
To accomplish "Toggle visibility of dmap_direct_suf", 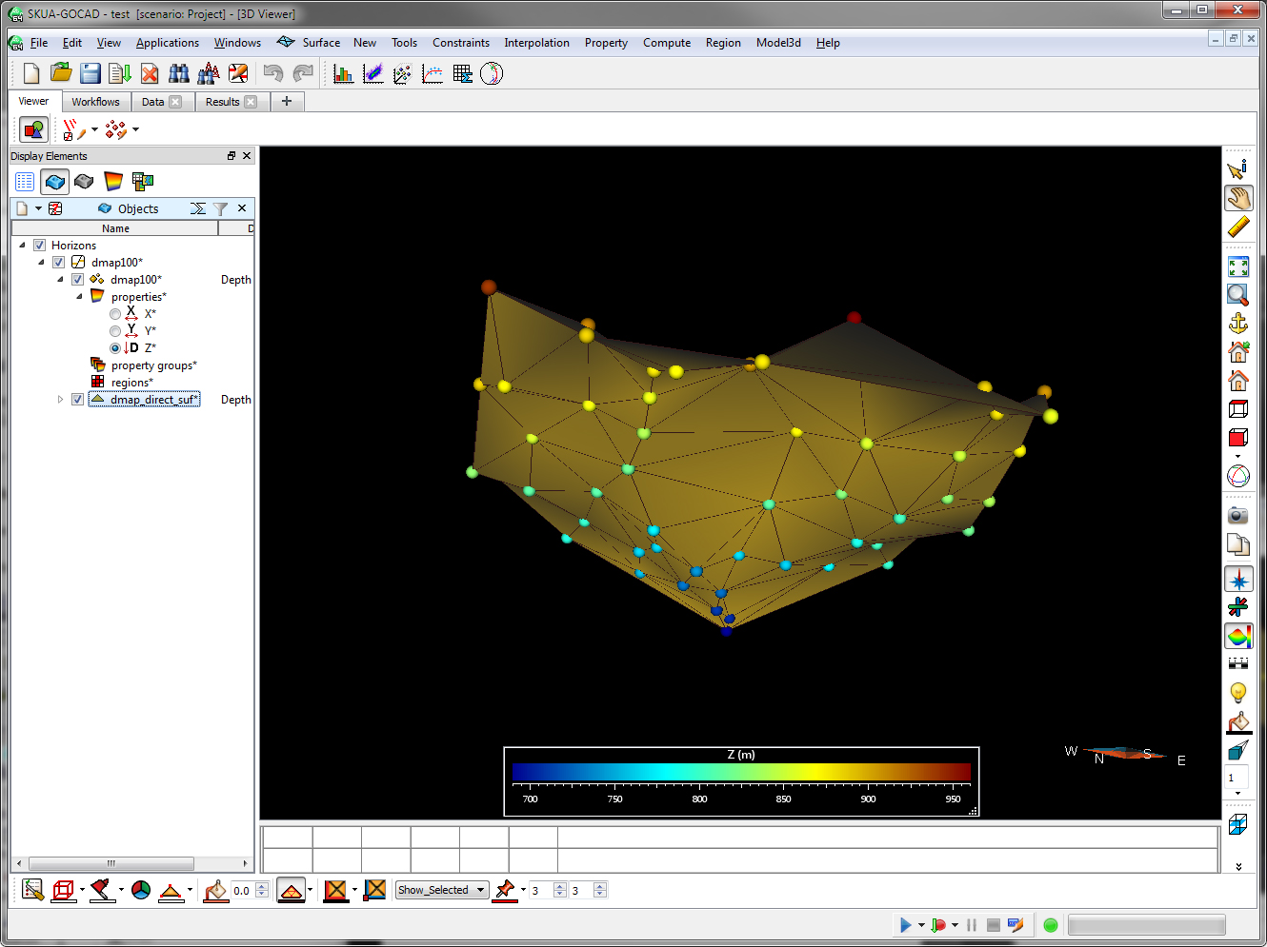I will pos(77,399).
